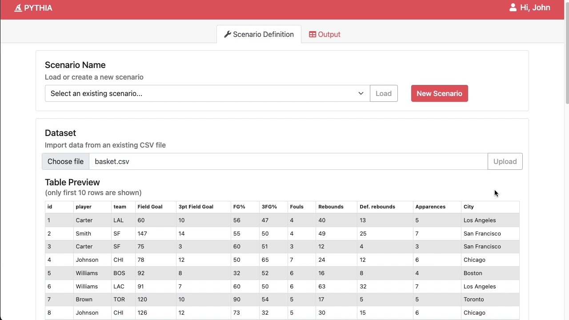This screenshot has height=320, width=569.
Task: Click the Upload button
Action: pos(505,161)
